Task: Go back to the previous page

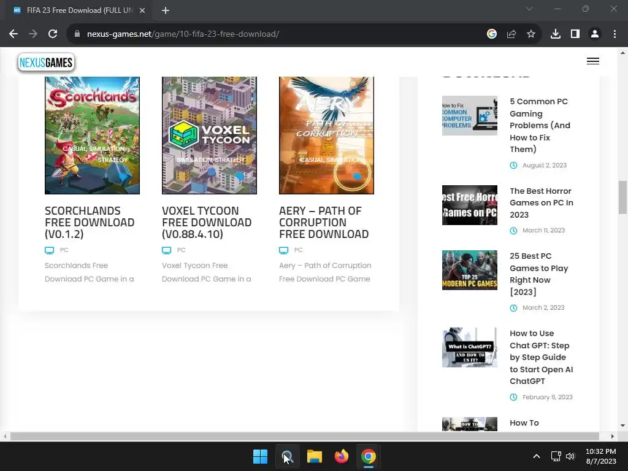Action: point(13,34)
